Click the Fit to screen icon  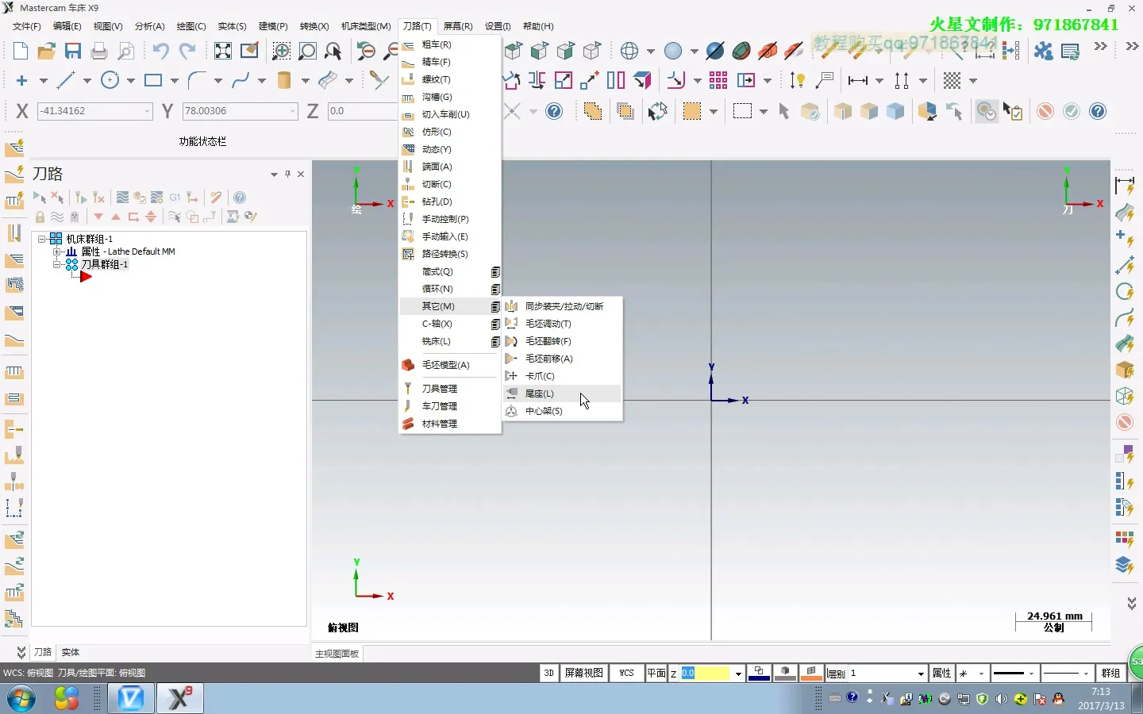[x=223, y=52]
